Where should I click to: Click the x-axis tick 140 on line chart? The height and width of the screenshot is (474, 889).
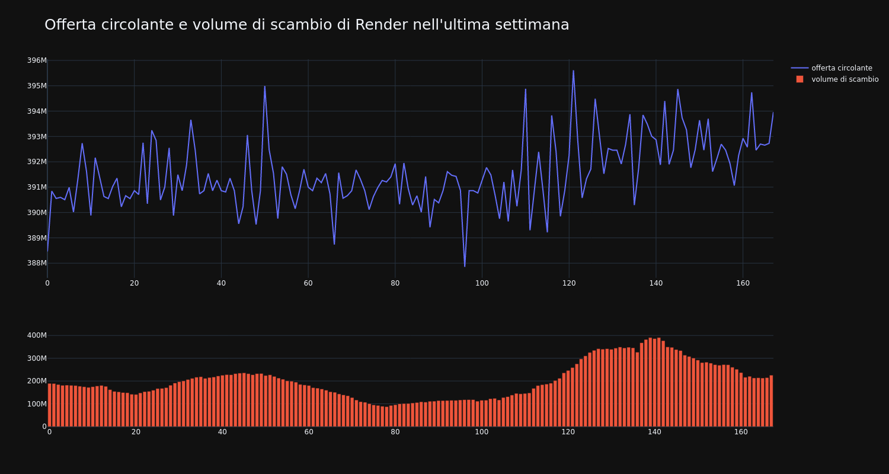tap(656, 283)
